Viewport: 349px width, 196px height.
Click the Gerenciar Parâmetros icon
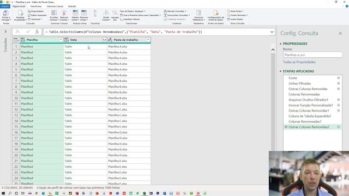[198, 13]
